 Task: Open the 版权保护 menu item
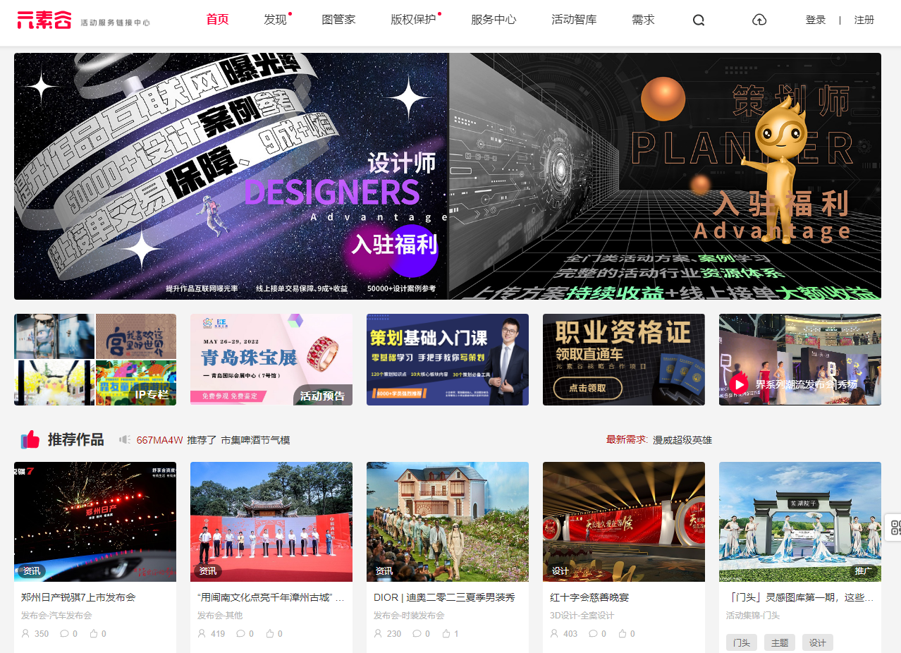(x=413, y=20)
